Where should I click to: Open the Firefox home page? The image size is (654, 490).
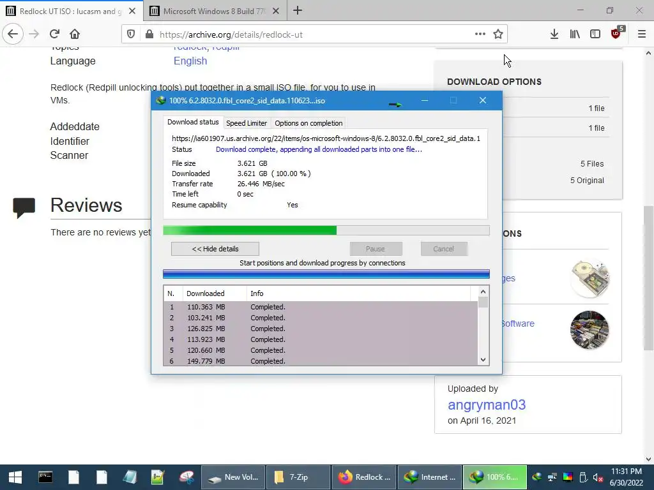point(75,34)
